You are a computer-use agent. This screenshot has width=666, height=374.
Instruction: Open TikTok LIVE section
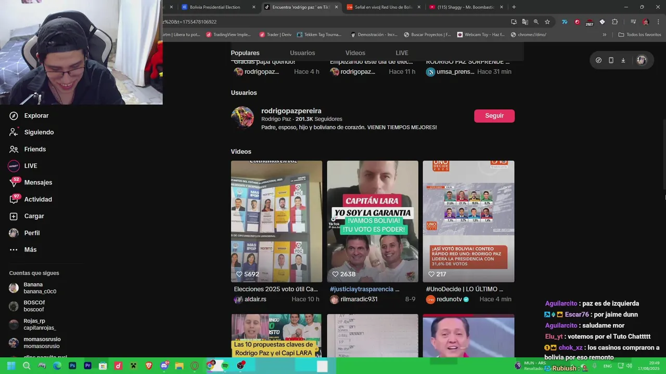(x=23, y=166)
